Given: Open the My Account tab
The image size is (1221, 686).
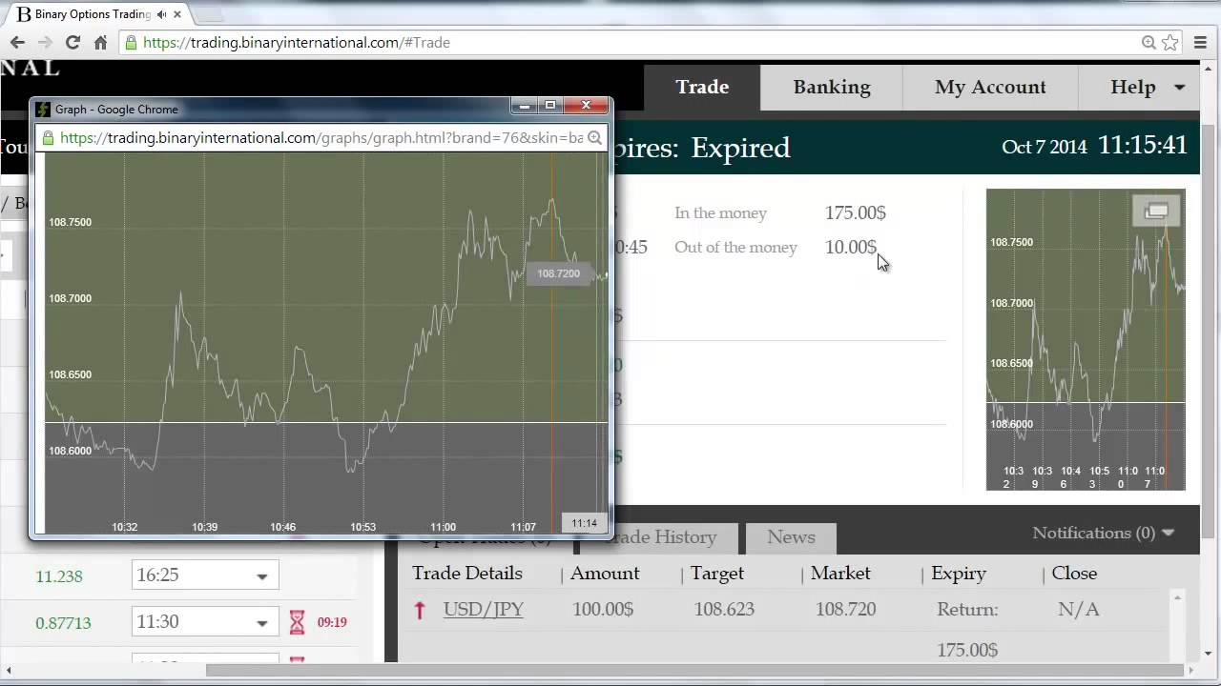Looking at the screenshot, I should tap(990, 87).
